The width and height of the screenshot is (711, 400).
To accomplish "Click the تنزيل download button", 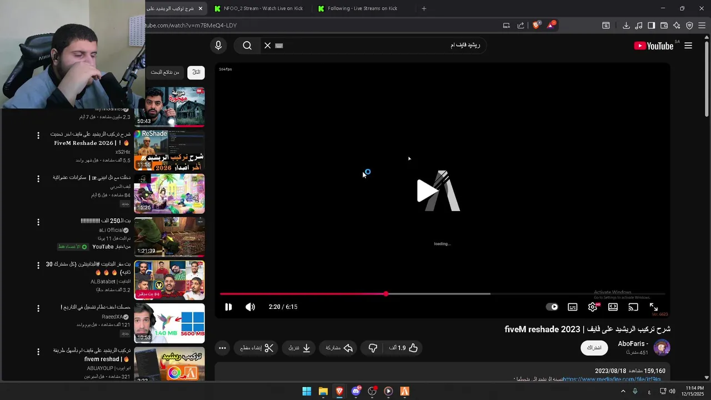I will [x=299, y=348].
